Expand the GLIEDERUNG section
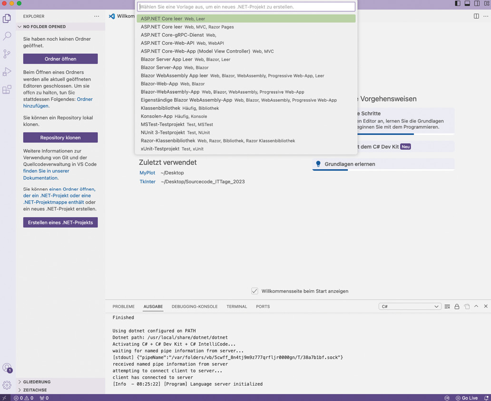This screenshot has width=491, height=401. point(60,382)
